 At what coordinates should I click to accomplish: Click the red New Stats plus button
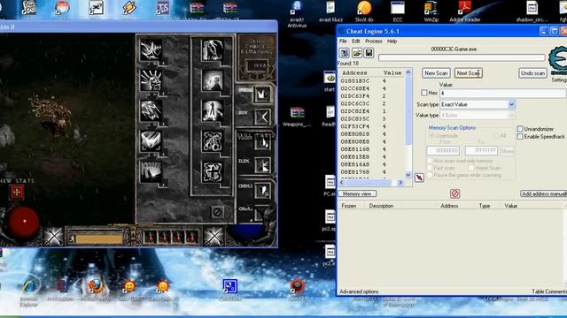[17, 193]
